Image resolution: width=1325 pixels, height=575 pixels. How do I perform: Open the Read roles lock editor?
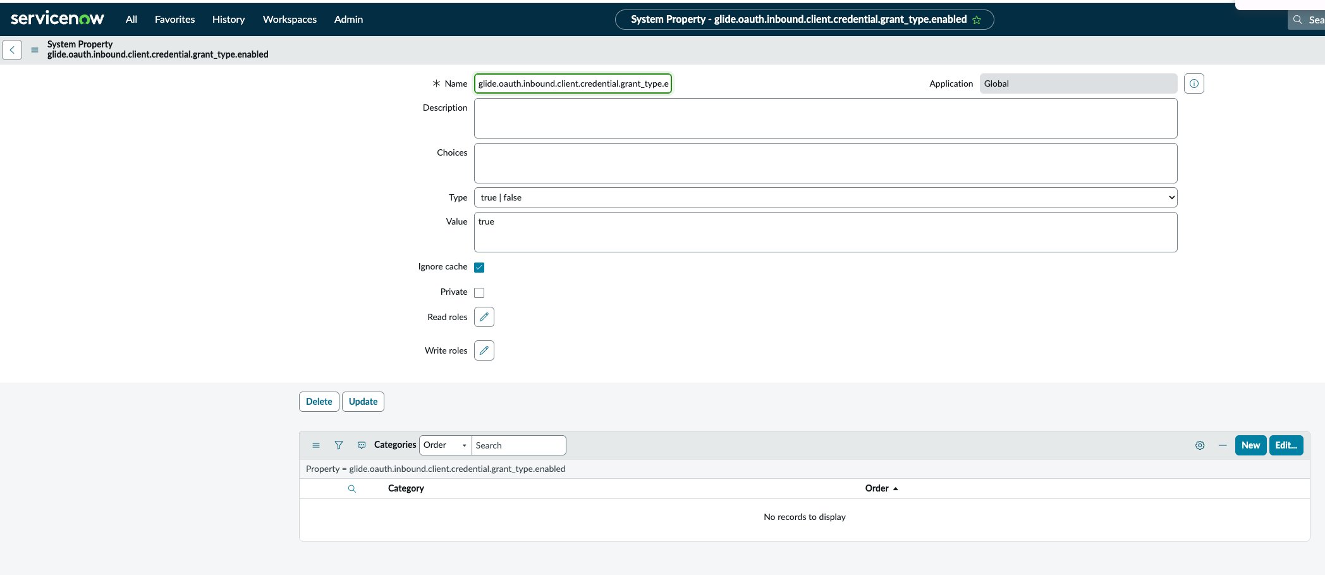[484, 317]
